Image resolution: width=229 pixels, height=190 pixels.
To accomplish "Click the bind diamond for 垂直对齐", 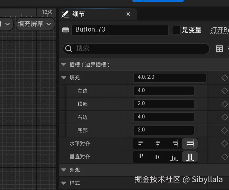I will click(224, 157).
